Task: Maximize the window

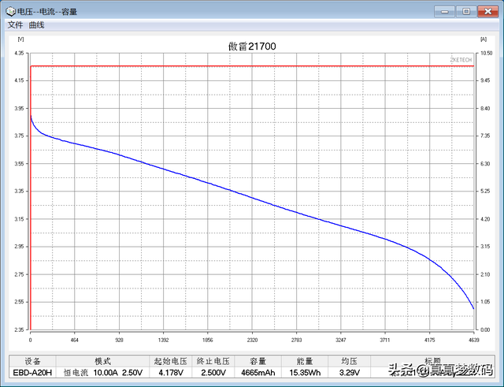Action: (x=466, y=12)
